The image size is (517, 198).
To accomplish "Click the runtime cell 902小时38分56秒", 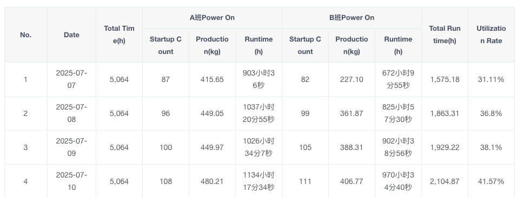I will click(399, 147).
